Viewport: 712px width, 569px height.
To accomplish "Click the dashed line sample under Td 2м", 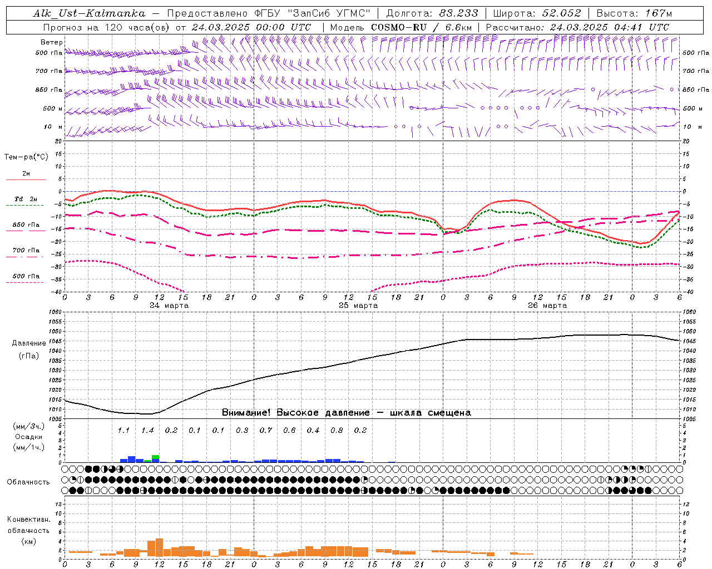I will pyautogui.click(x=25, y=206).
